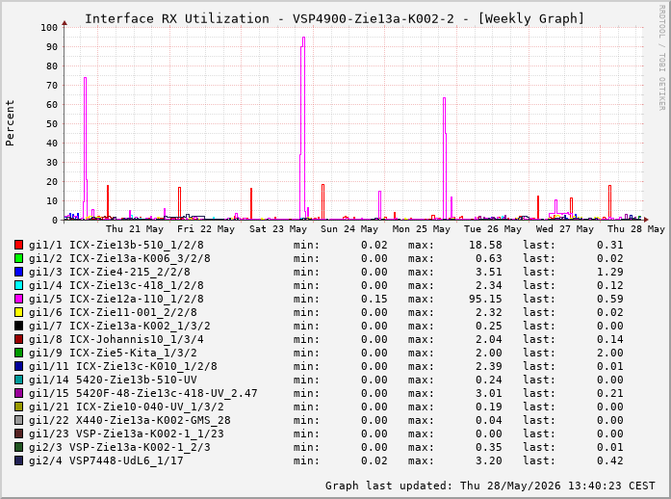Click max value 18.58 for gi1/1
The height and width of the screenshot is (499, 671).
click(485, 245)
